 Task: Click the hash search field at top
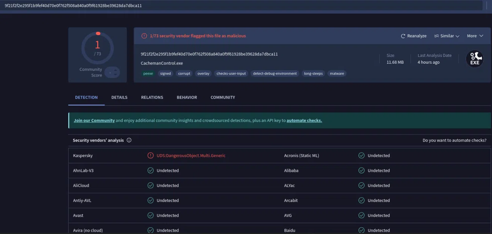tap(241, 6)
